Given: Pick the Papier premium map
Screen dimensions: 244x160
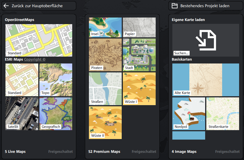Looking at the screenshot, I should [x=139, y=27].
